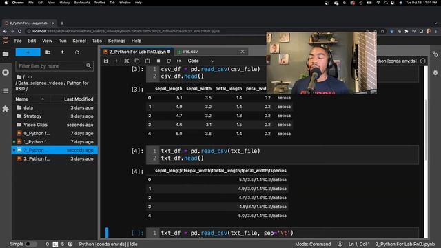The width and height of the screenshot is (441, 248).
Task: Restart kernel and run all cells
Action: pyautogui.click(x=179, y=61)
